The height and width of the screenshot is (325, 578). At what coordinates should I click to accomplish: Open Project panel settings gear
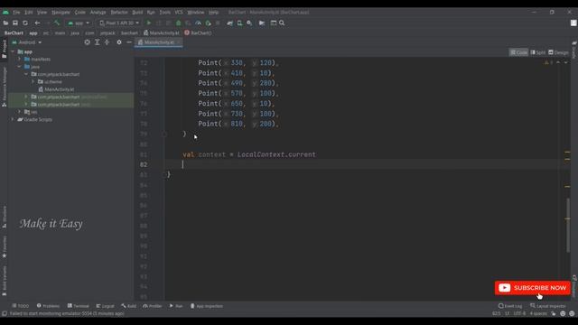pos(119,42)
